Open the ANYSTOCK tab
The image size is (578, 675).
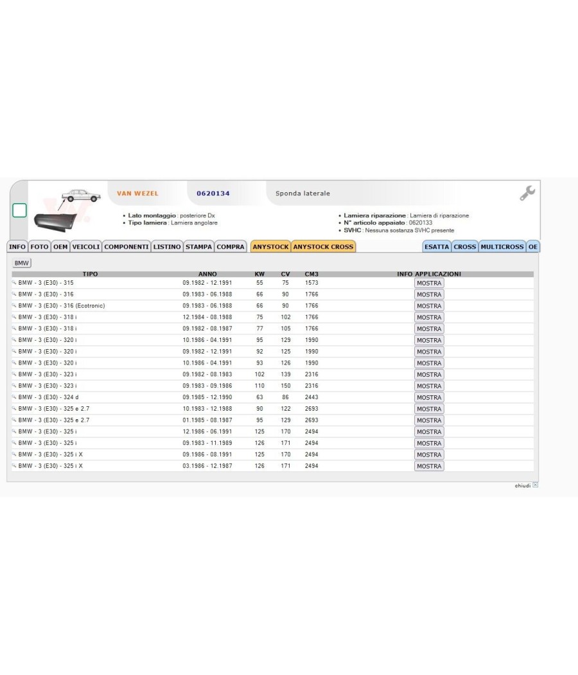(270, 247)
